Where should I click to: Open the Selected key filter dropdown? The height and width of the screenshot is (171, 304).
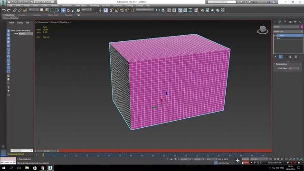pyautogui.click(x=259, y=159)
